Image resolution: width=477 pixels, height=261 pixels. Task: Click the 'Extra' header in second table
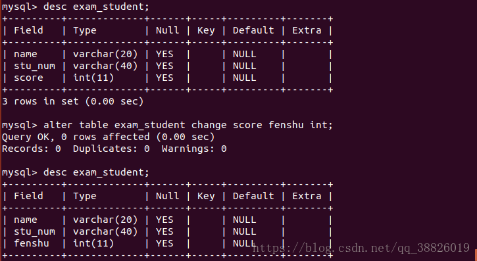[x=307, y=196]
